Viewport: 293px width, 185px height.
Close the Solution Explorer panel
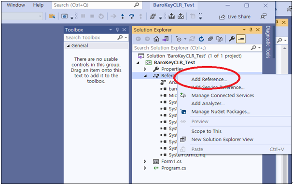258,30
